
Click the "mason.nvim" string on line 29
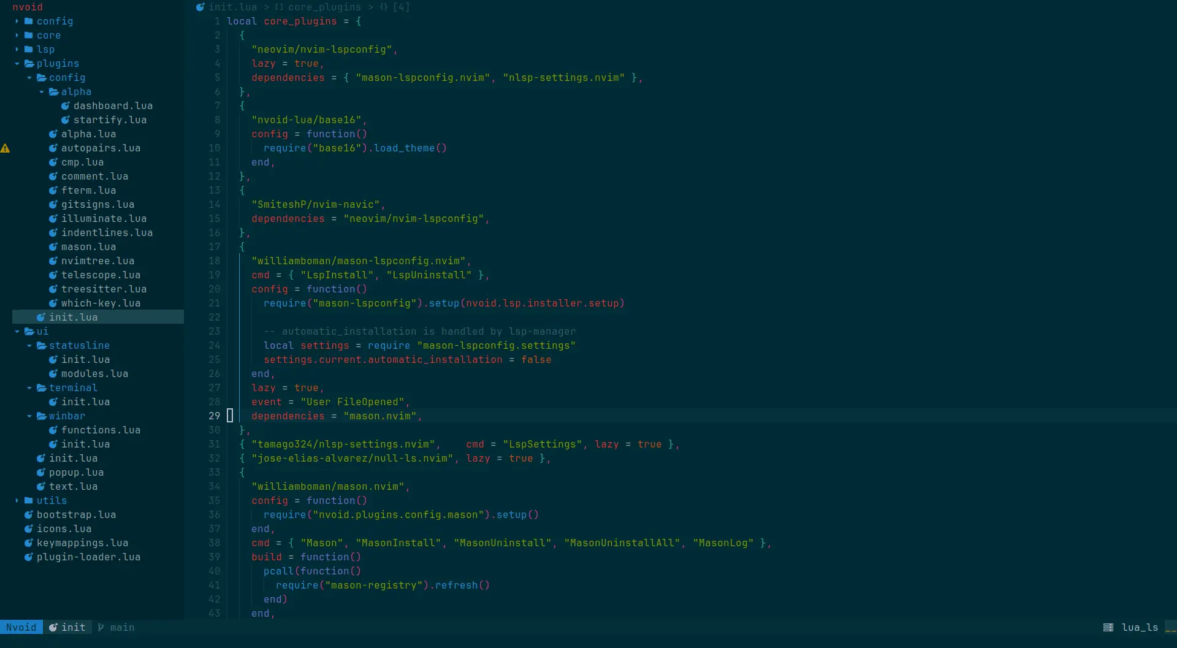pos(380,416)
